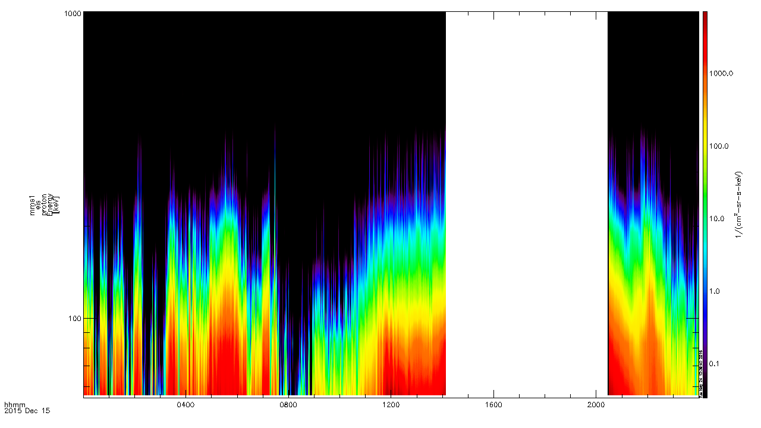The width and height of the screenshot is (761, 428).
Task: Click the 100 keV energy axis label
Action: point(74,318)
